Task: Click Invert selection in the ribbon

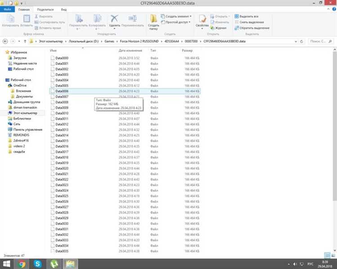Action: [252, 28]
